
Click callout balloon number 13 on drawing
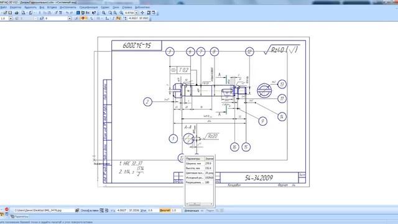point(282,84)
